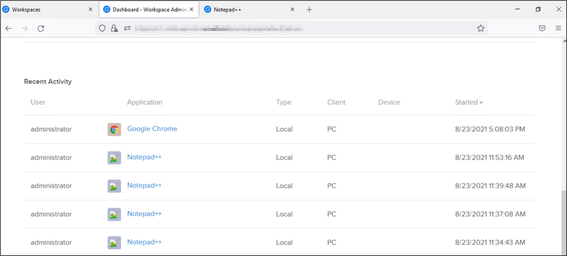Click the Application column header

pyautogui.click(x=144, y=102)
